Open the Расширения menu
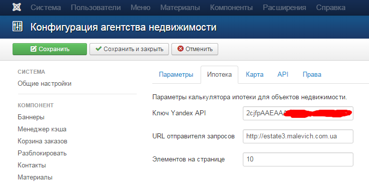Screen dimensions: 369x185 point(284,8)
